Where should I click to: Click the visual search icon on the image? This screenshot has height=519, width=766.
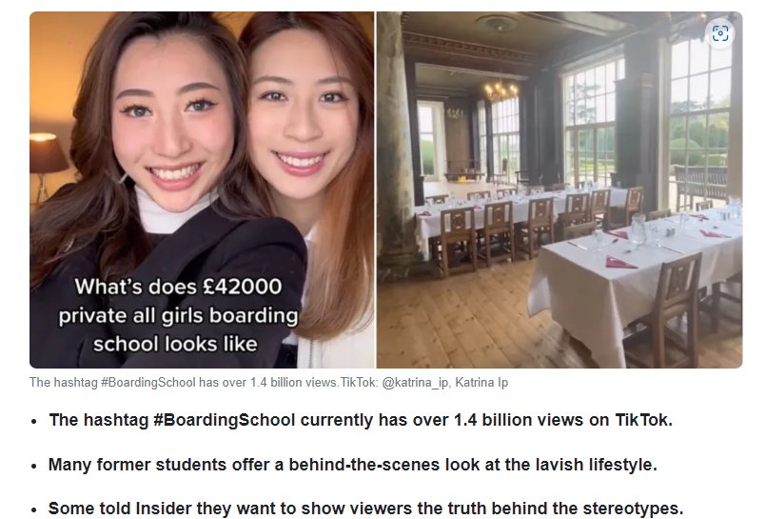click(x=720, y=33)
